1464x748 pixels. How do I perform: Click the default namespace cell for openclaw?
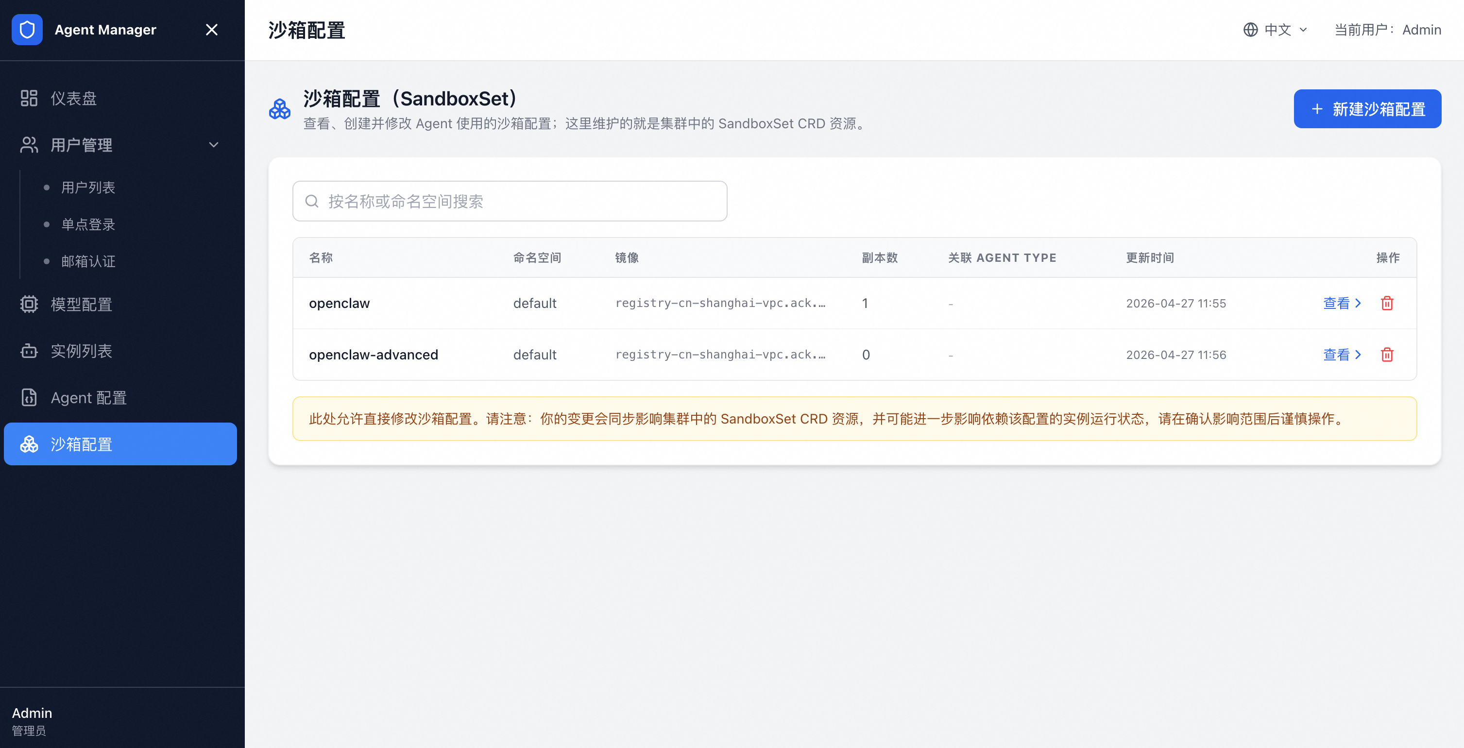pos(535,303)
